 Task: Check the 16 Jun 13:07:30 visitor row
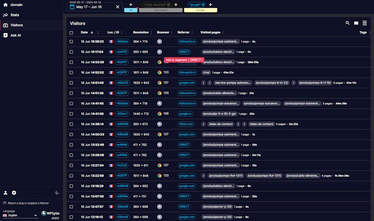[x=71, y=196]
